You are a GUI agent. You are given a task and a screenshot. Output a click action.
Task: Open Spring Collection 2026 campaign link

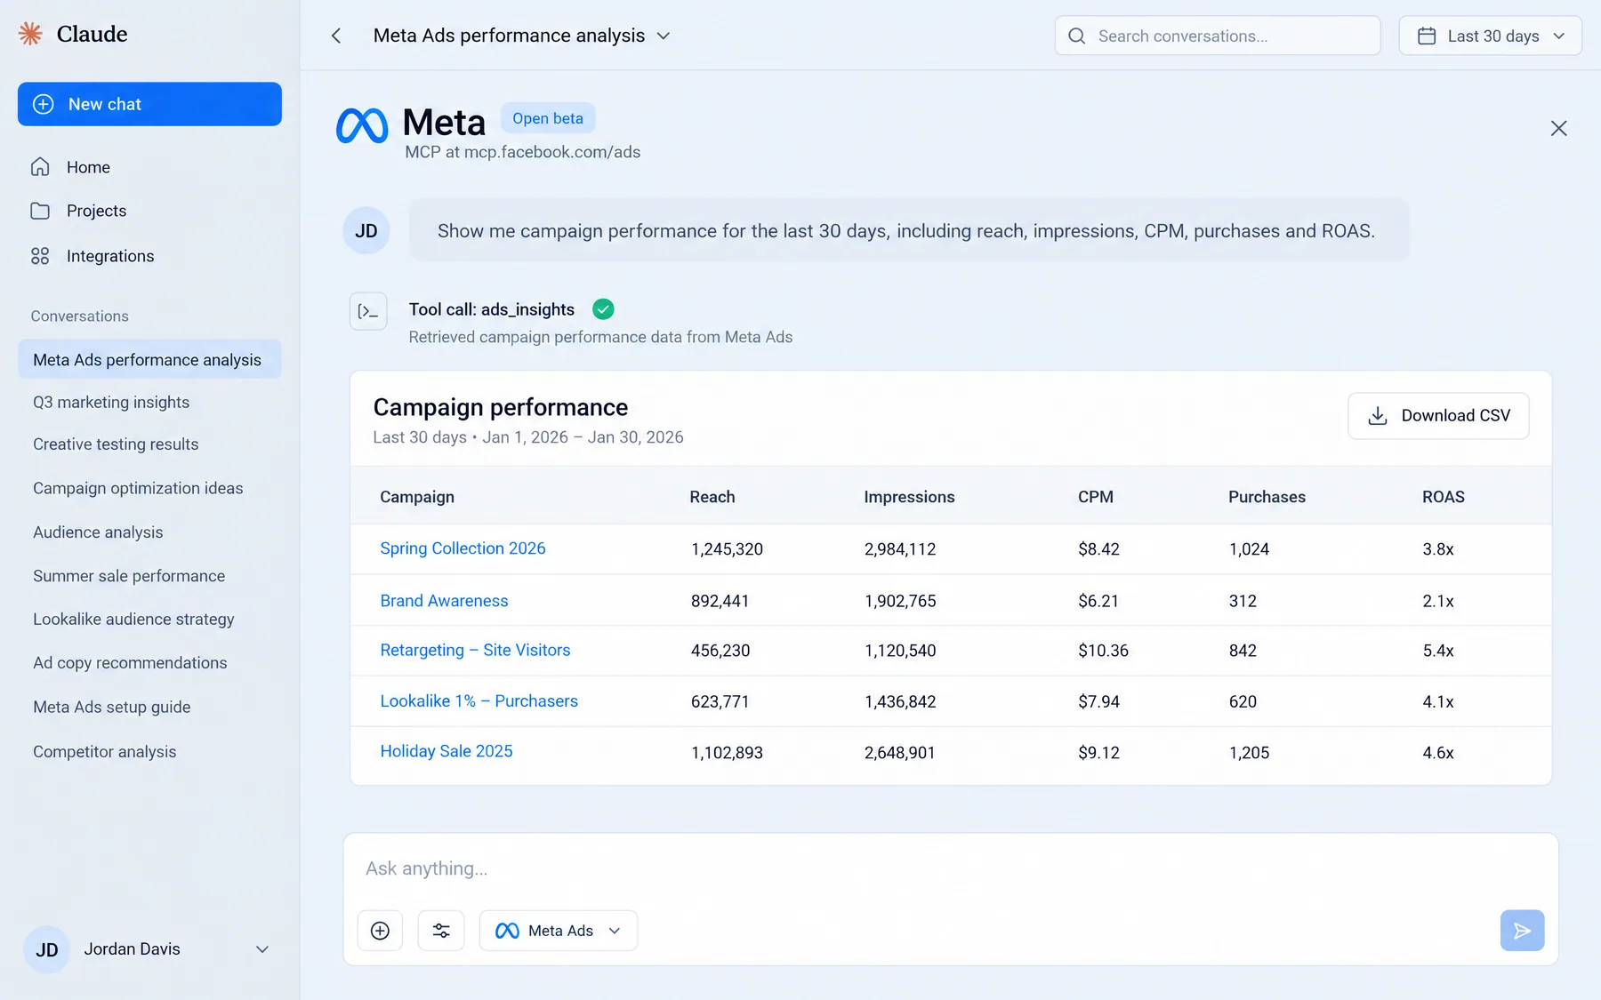click(463, 548)
